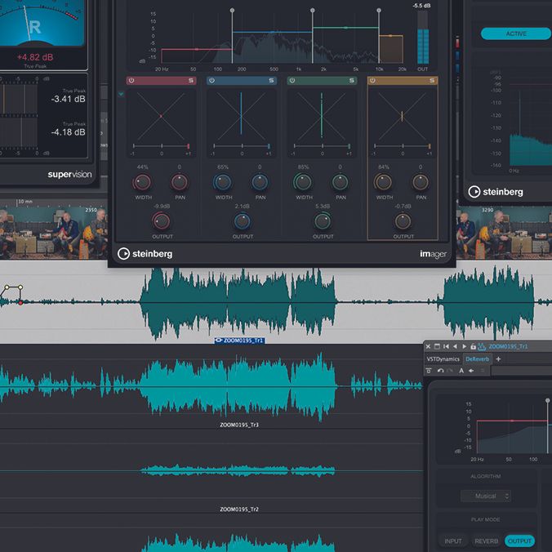Image resolution: width=552 pixels, height=552 pixels.
Task: Solo the blue band with S icon
Action: click(x=271, y=81)
